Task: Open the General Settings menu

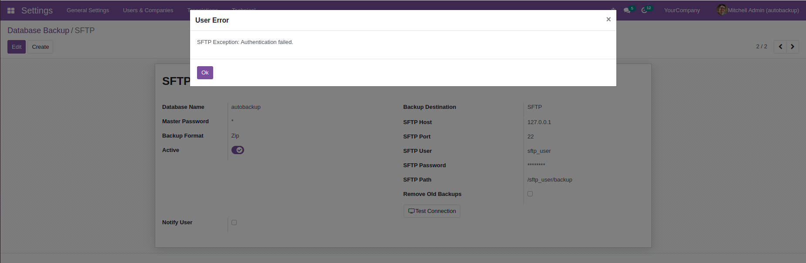Action: (88, 10)
